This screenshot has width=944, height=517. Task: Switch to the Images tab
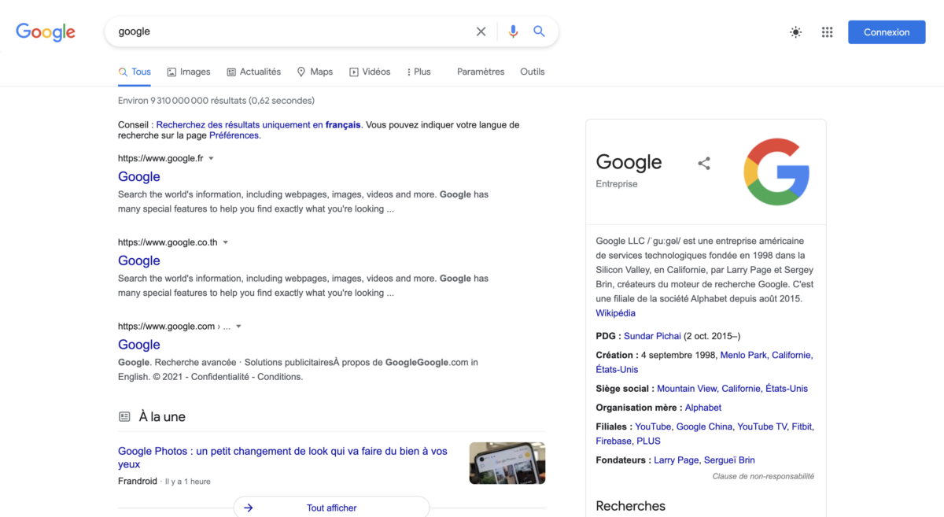(189, 72)
